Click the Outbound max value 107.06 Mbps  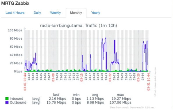click(120, 102)
